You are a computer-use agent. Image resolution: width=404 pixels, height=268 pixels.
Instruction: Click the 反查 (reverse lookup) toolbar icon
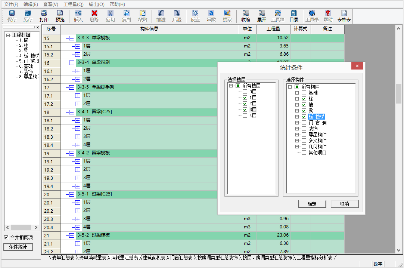point(195,16)
